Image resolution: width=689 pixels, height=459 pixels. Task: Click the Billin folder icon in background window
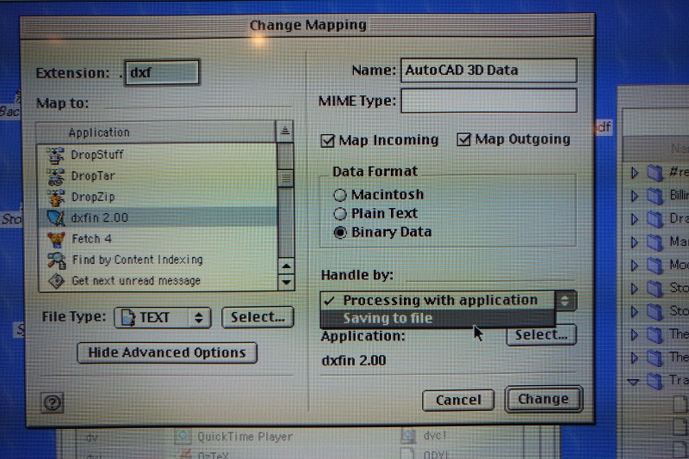click(x=655, y=195)
